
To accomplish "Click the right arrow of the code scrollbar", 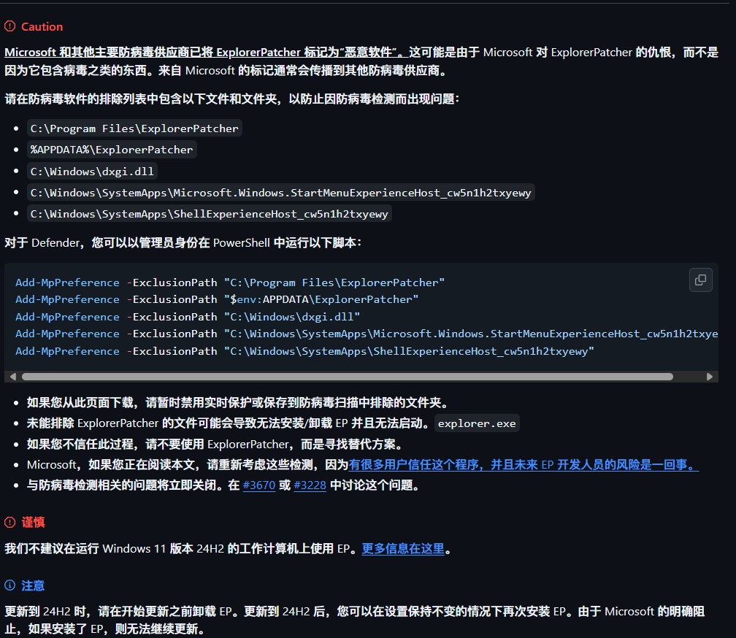I will point(709,376).
